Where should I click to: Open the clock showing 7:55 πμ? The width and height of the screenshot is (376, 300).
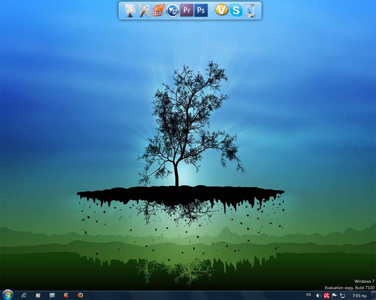[359, 296]
